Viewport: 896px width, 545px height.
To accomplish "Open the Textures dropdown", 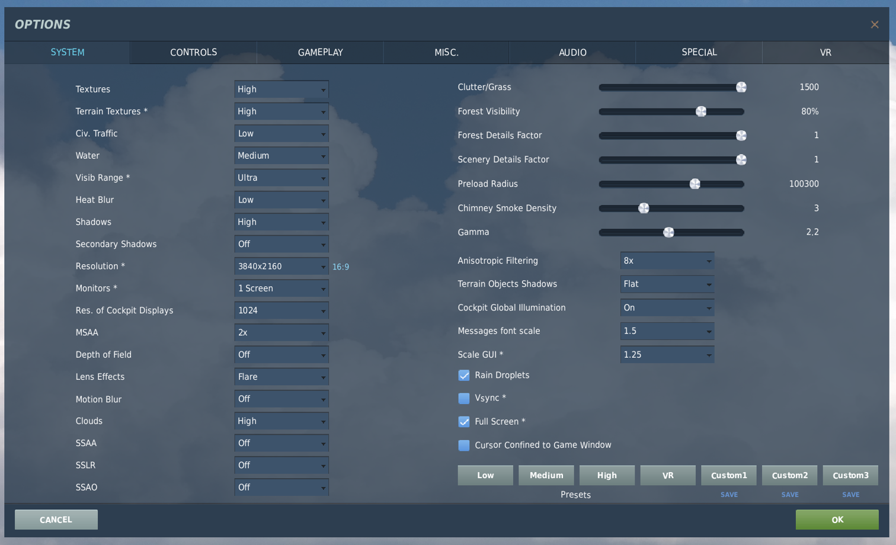I will pyautogui.click(x=281, y=89).
